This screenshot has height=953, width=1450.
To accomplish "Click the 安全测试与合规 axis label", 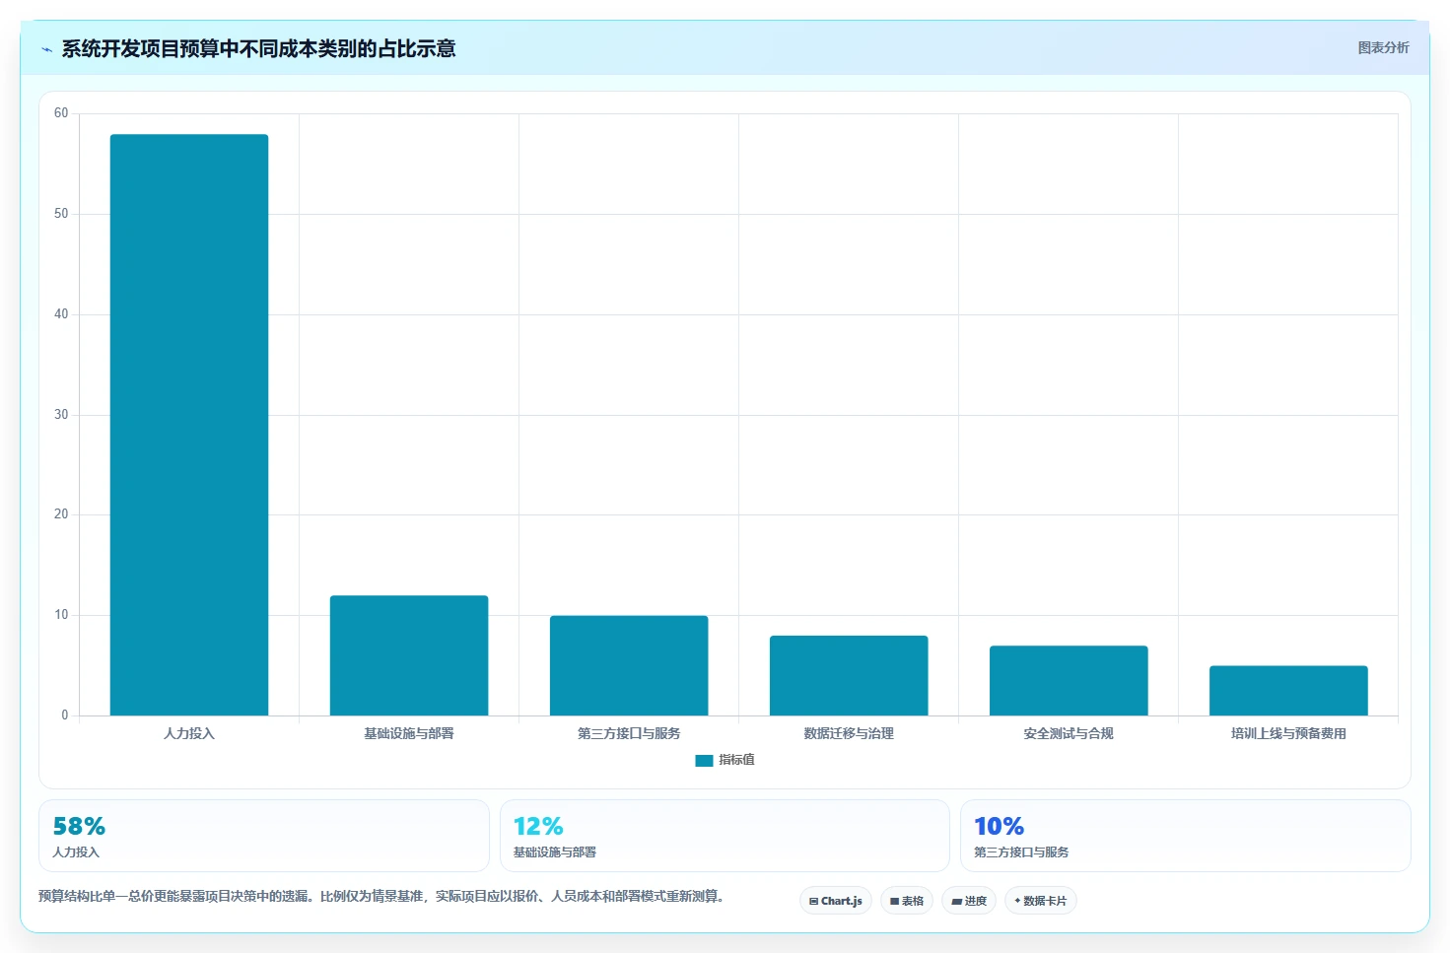I will [x=1069, y=733].
